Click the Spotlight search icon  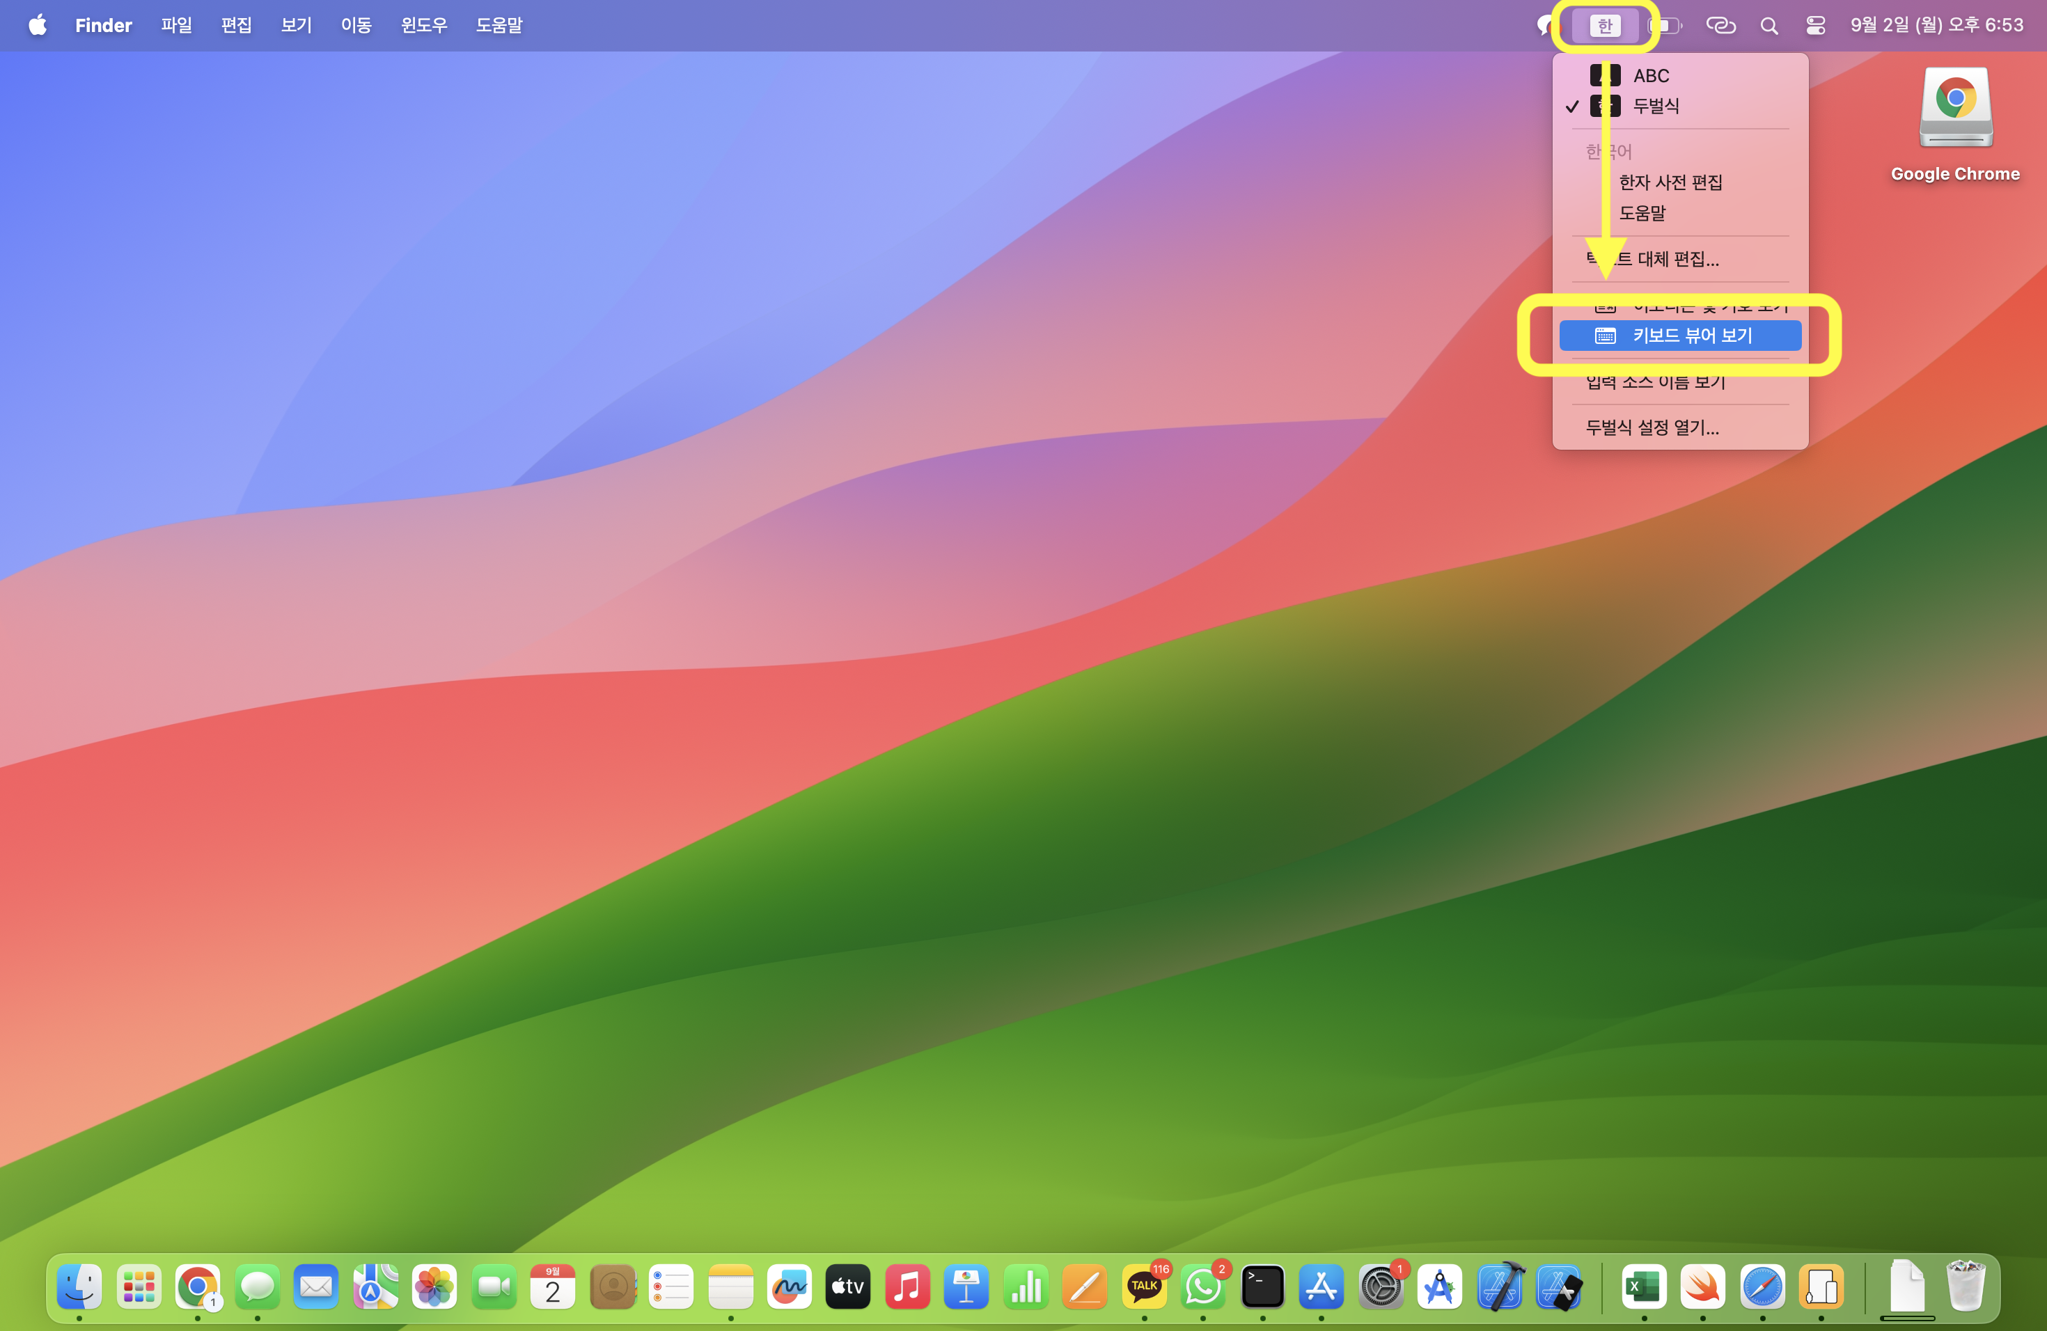[1768, 26]
